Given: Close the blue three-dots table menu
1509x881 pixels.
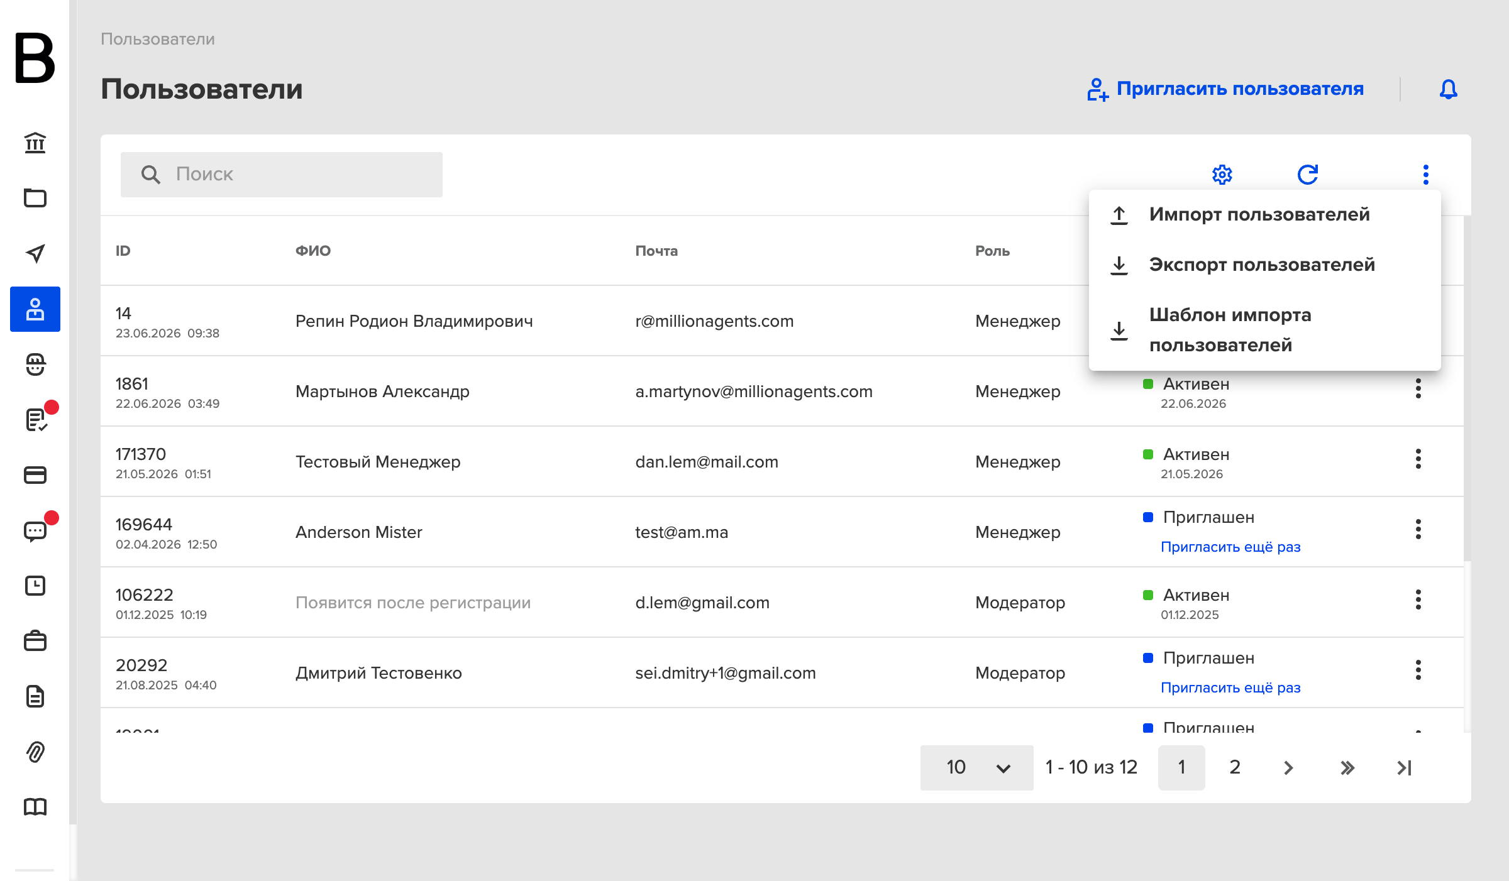Looking at the screenshot, I should (x=1426, y=174).
